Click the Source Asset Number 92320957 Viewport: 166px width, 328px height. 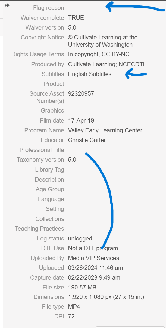[81, 94]
